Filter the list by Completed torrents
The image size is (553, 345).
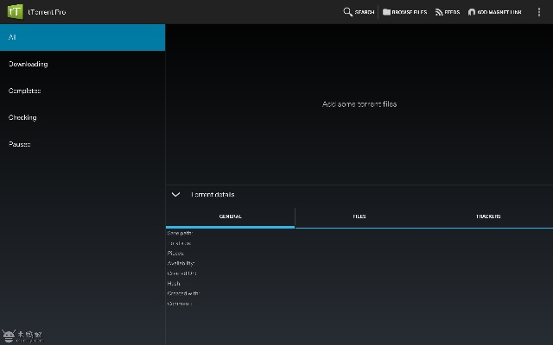82,91
